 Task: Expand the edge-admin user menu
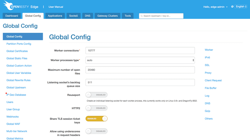click(215, 7)
